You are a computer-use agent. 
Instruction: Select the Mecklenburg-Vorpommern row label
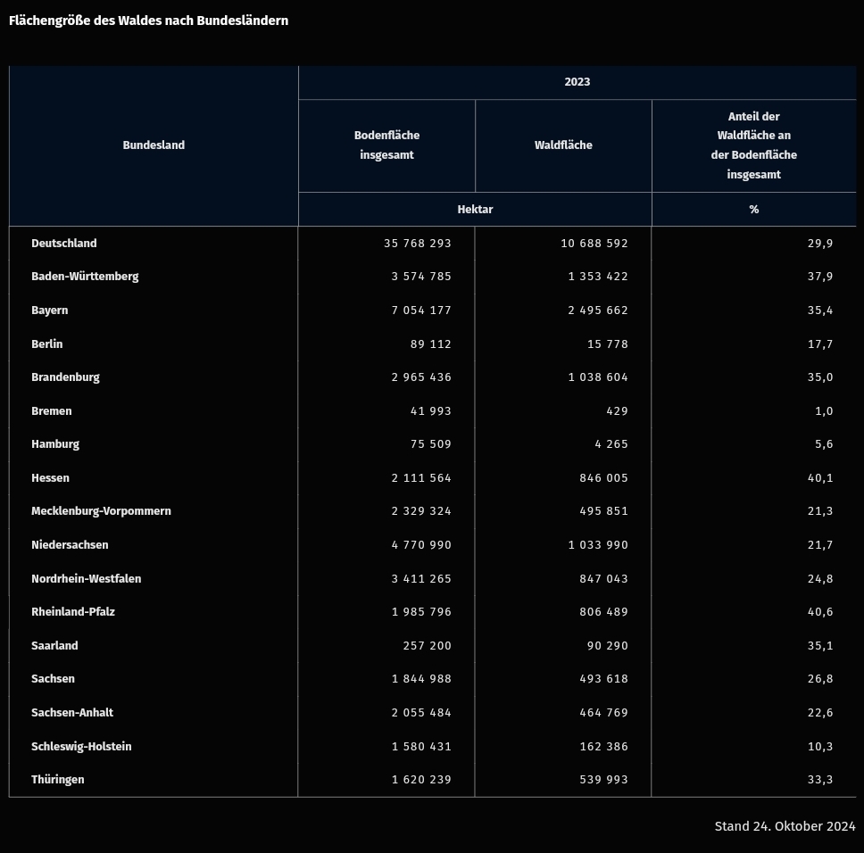(101, 511)
